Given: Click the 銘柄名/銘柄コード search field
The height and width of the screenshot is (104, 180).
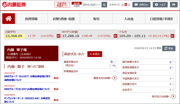Looking at the screenshot, I should 92,5.
